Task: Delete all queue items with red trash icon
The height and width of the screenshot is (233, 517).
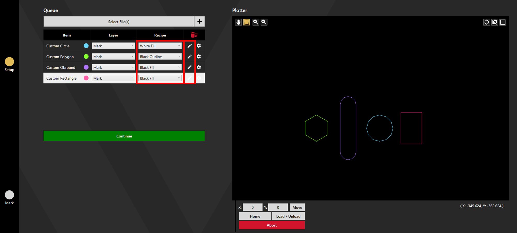Action: tap(194, 35)
